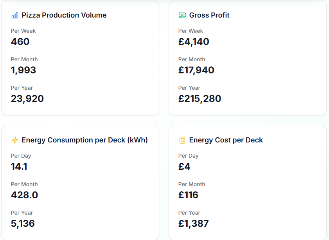Click weekly gross profit £4,140

(194, 42)
